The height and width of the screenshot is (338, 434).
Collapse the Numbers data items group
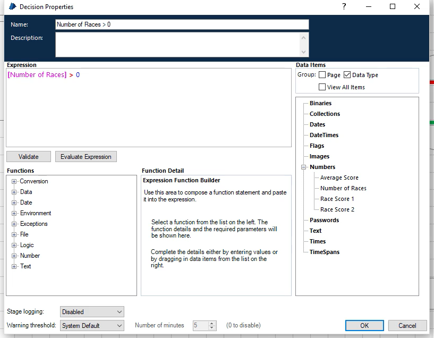[x=304, y=167]
